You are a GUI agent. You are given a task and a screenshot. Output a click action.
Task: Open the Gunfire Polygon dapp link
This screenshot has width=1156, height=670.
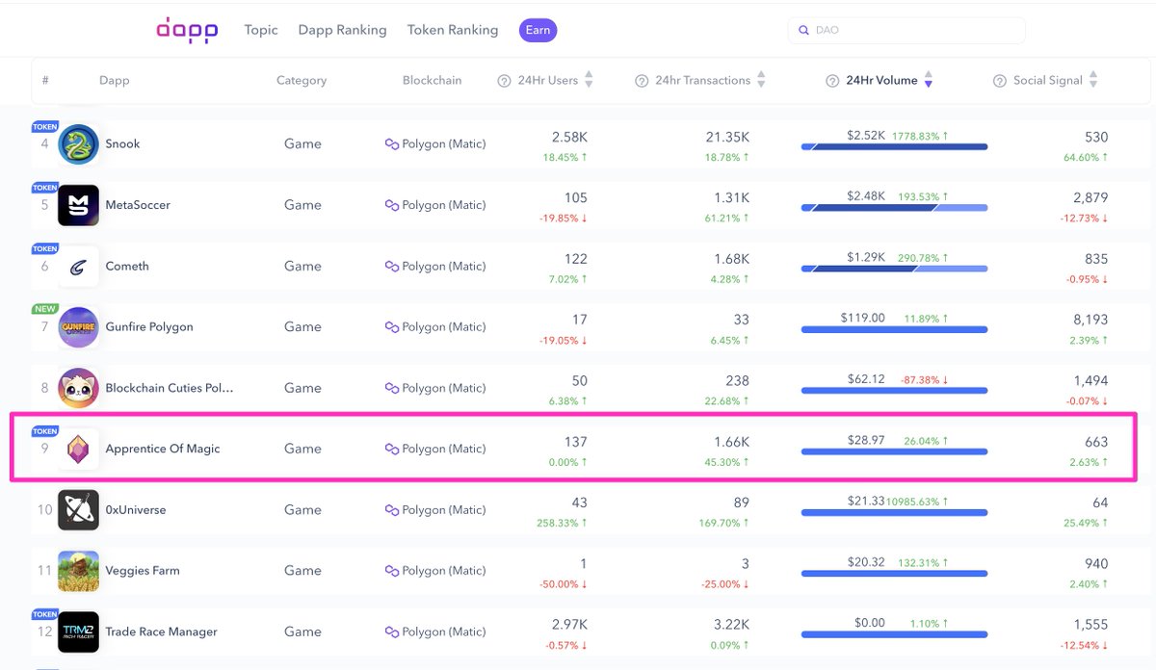tap(149, 327)
